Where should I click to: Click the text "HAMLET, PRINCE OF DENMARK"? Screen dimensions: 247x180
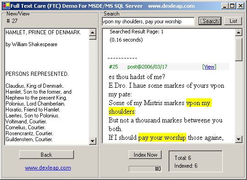(43, 32)
